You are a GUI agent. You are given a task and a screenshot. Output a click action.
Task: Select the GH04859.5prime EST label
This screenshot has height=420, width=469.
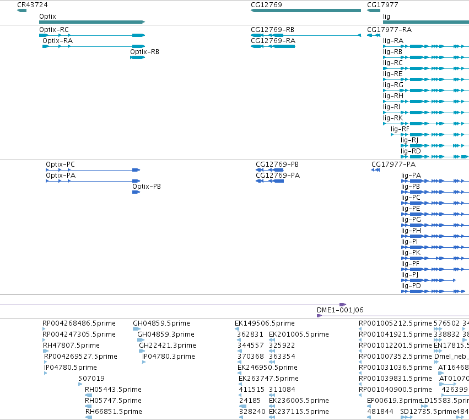(161, 323)
